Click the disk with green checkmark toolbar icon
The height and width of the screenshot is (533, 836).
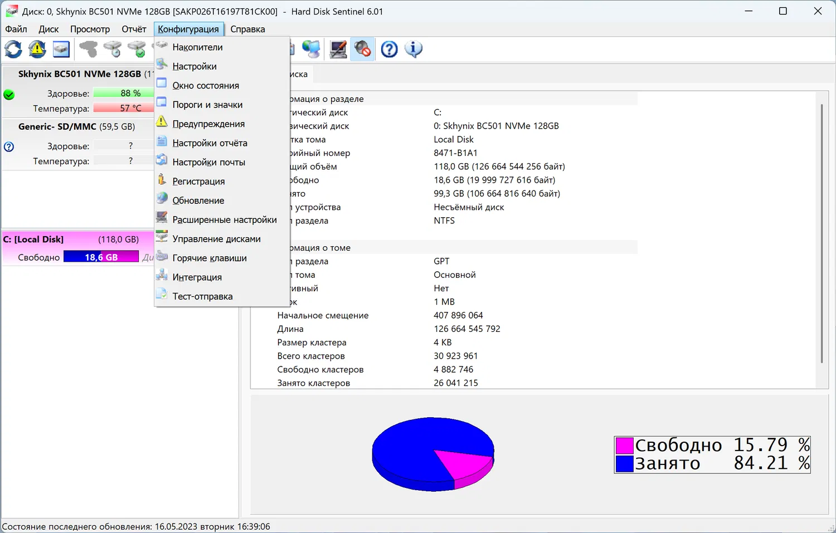[137, 49]
